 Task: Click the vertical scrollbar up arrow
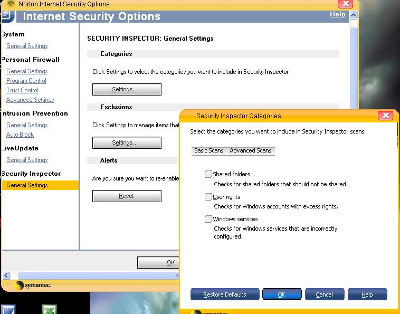click(353, 15)
